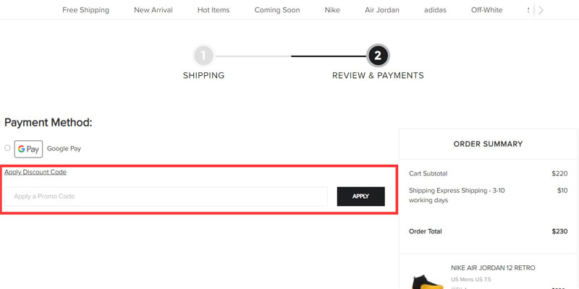
Task: Open the Hot Items menu
Action: tap(214, 11)
